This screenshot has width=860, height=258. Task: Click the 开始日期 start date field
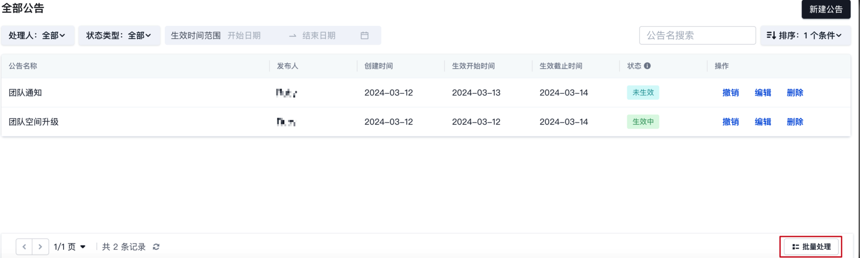(251, 36)
